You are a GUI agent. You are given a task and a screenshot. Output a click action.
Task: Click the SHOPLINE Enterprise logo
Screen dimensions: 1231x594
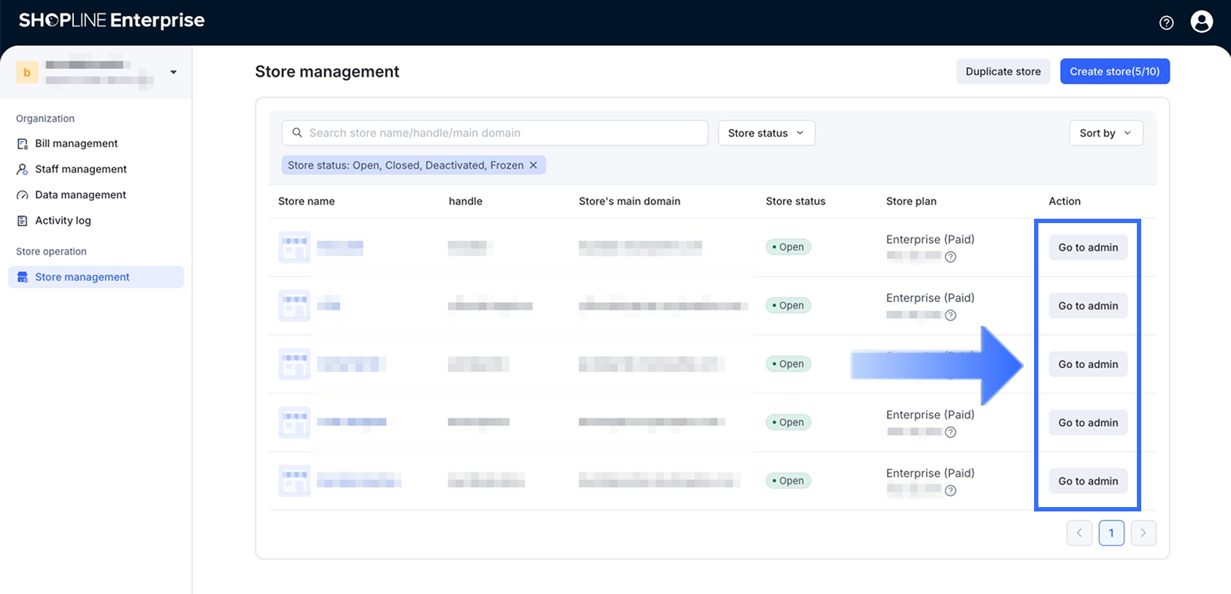pos(112,20)
